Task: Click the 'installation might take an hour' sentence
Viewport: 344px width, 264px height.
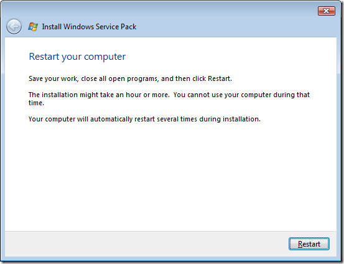Action: [99, 95]
